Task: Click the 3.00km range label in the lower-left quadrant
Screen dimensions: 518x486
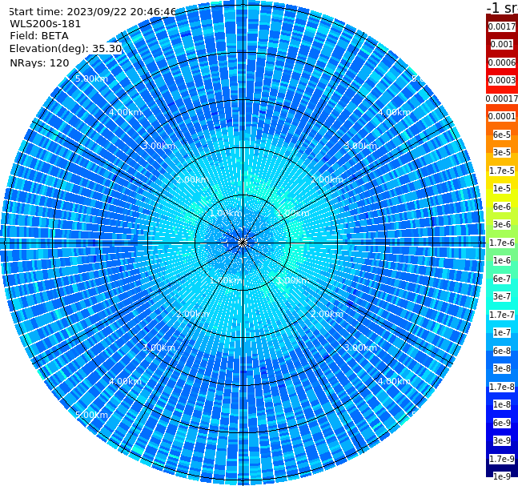Action: click(159, 347)
